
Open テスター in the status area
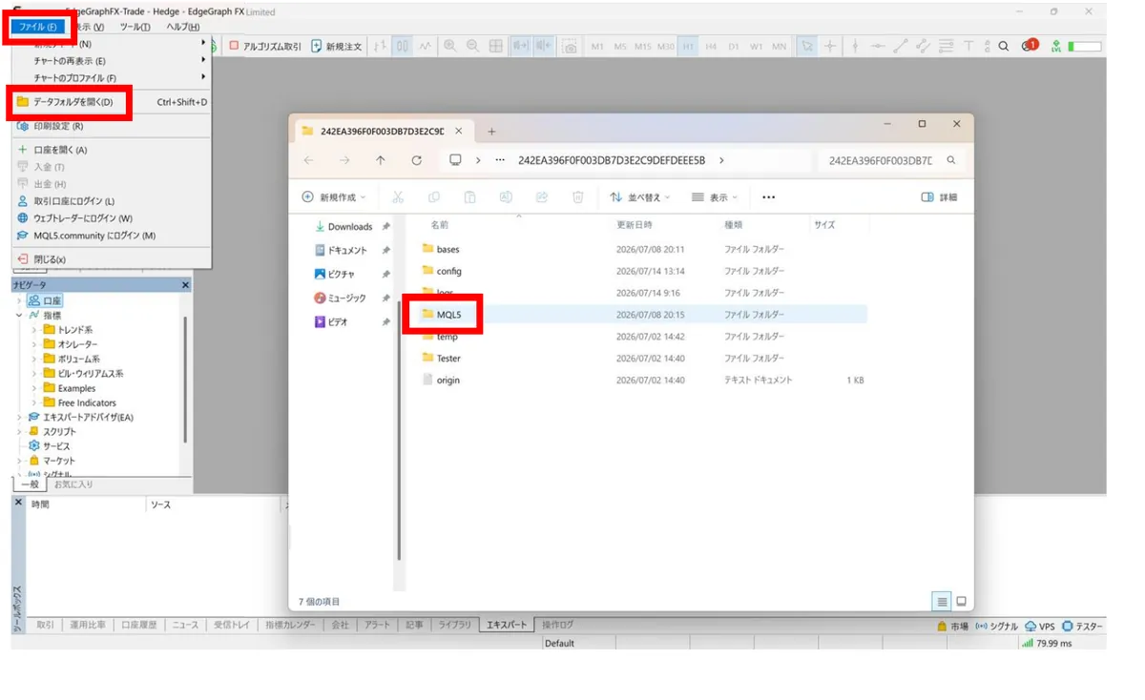click(1082, 627)
